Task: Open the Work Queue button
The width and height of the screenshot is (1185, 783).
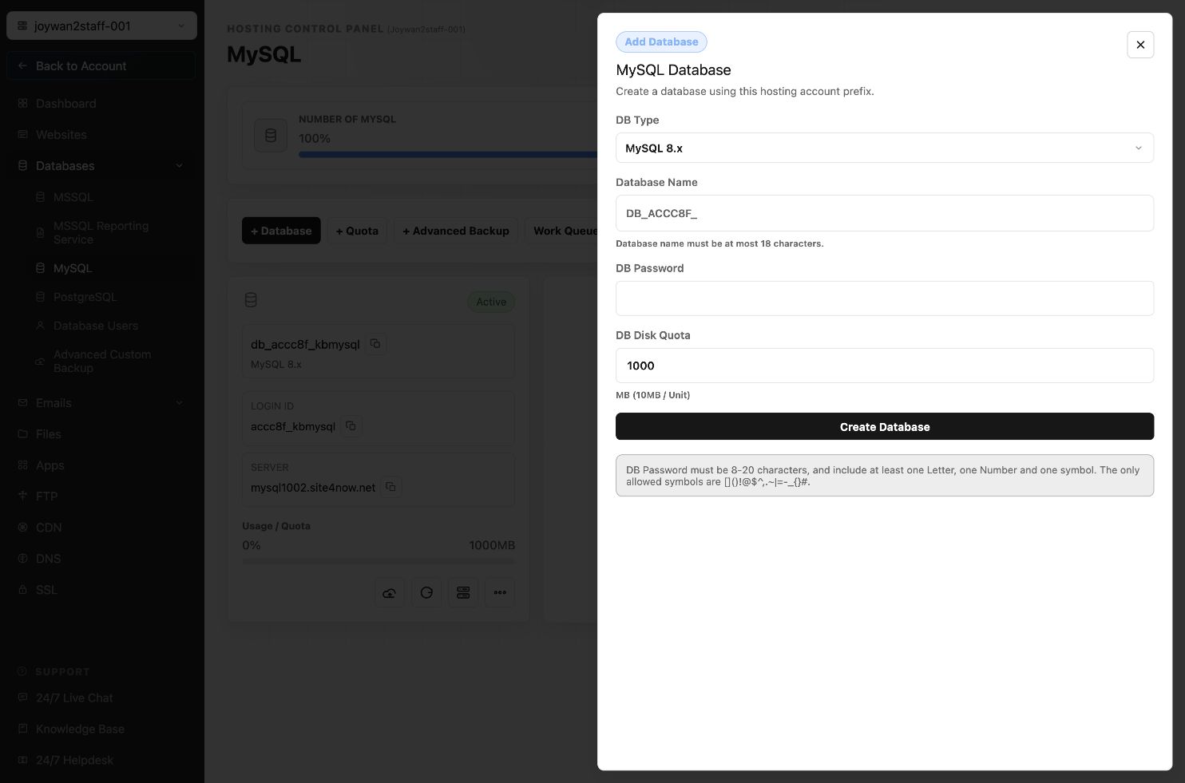Action: click(x=561, y=231)
